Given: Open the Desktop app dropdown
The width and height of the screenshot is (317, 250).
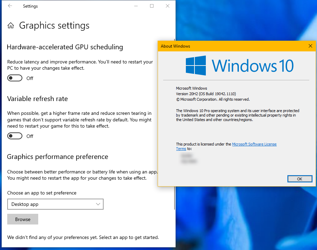Looking at the screenshot, I should coord(55,204).
